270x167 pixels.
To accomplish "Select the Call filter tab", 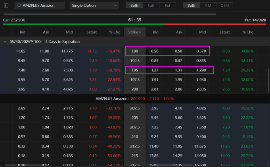I will [x=151, y=5].
